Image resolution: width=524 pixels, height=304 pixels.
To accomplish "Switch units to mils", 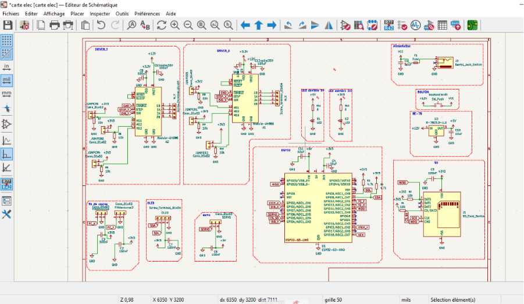I will coord(6,80).
